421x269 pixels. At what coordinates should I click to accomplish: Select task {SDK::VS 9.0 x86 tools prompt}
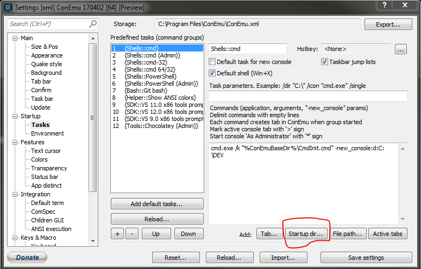coord(157,119)
